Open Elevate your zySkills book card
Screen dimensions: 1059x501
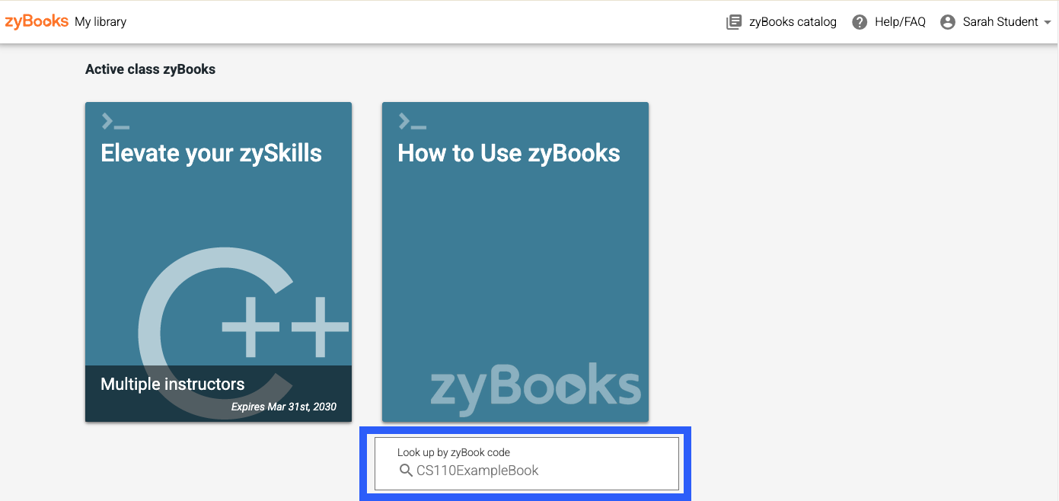(x=218, y=262)
